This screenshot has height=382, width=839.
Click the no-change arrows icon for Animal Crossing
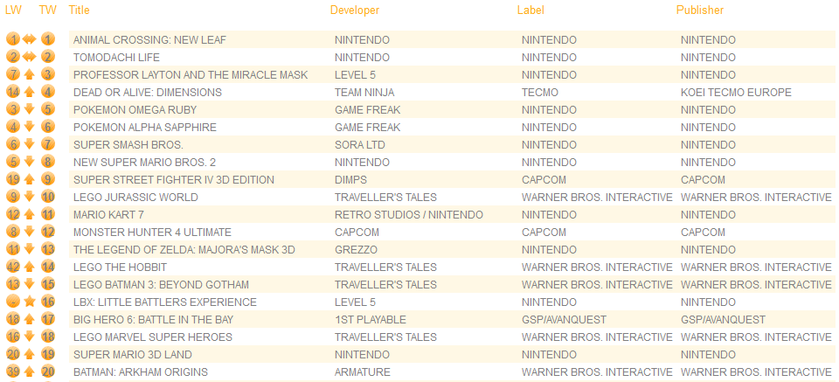30,39
